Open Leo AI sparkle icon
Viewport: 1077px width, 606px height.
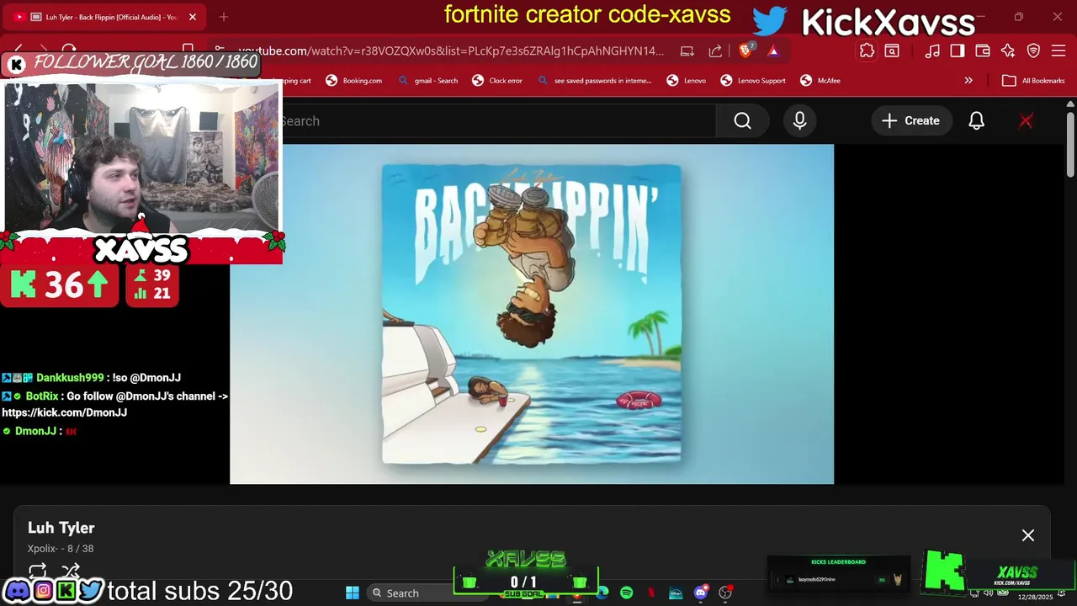(1008, 50)
